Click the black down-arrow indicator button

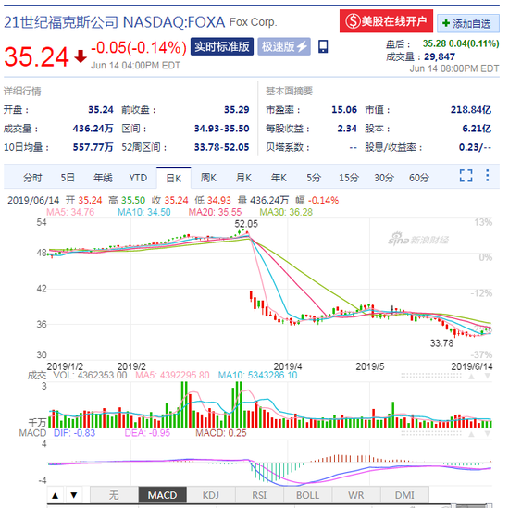point(74,495)
